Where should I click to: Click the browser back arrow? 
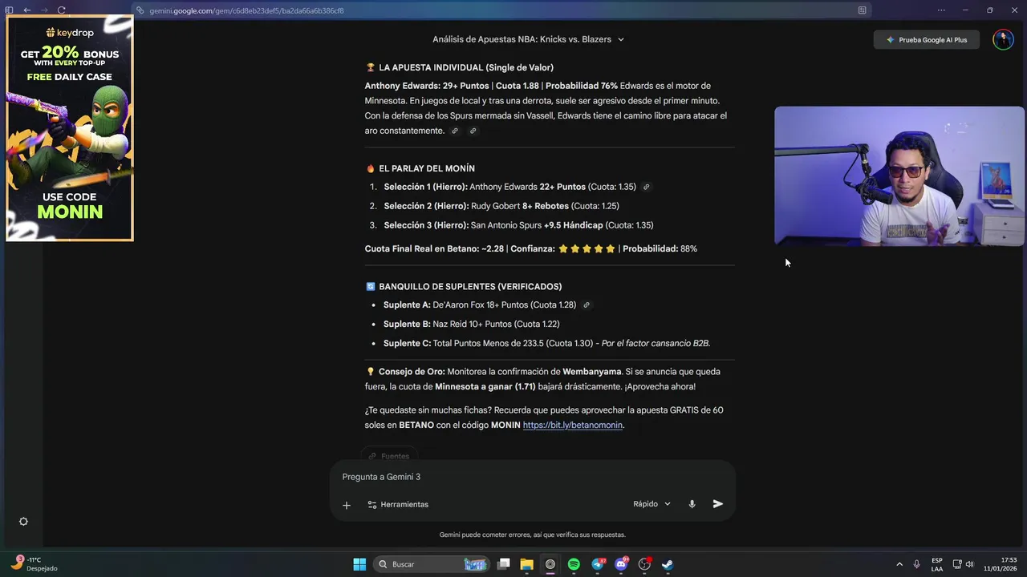pos(27,10)
